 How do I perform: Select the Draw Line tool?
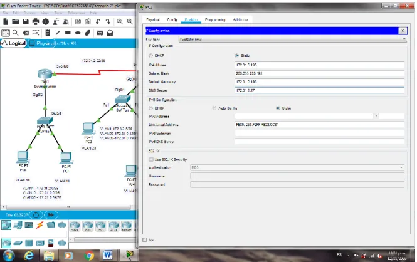58,33
